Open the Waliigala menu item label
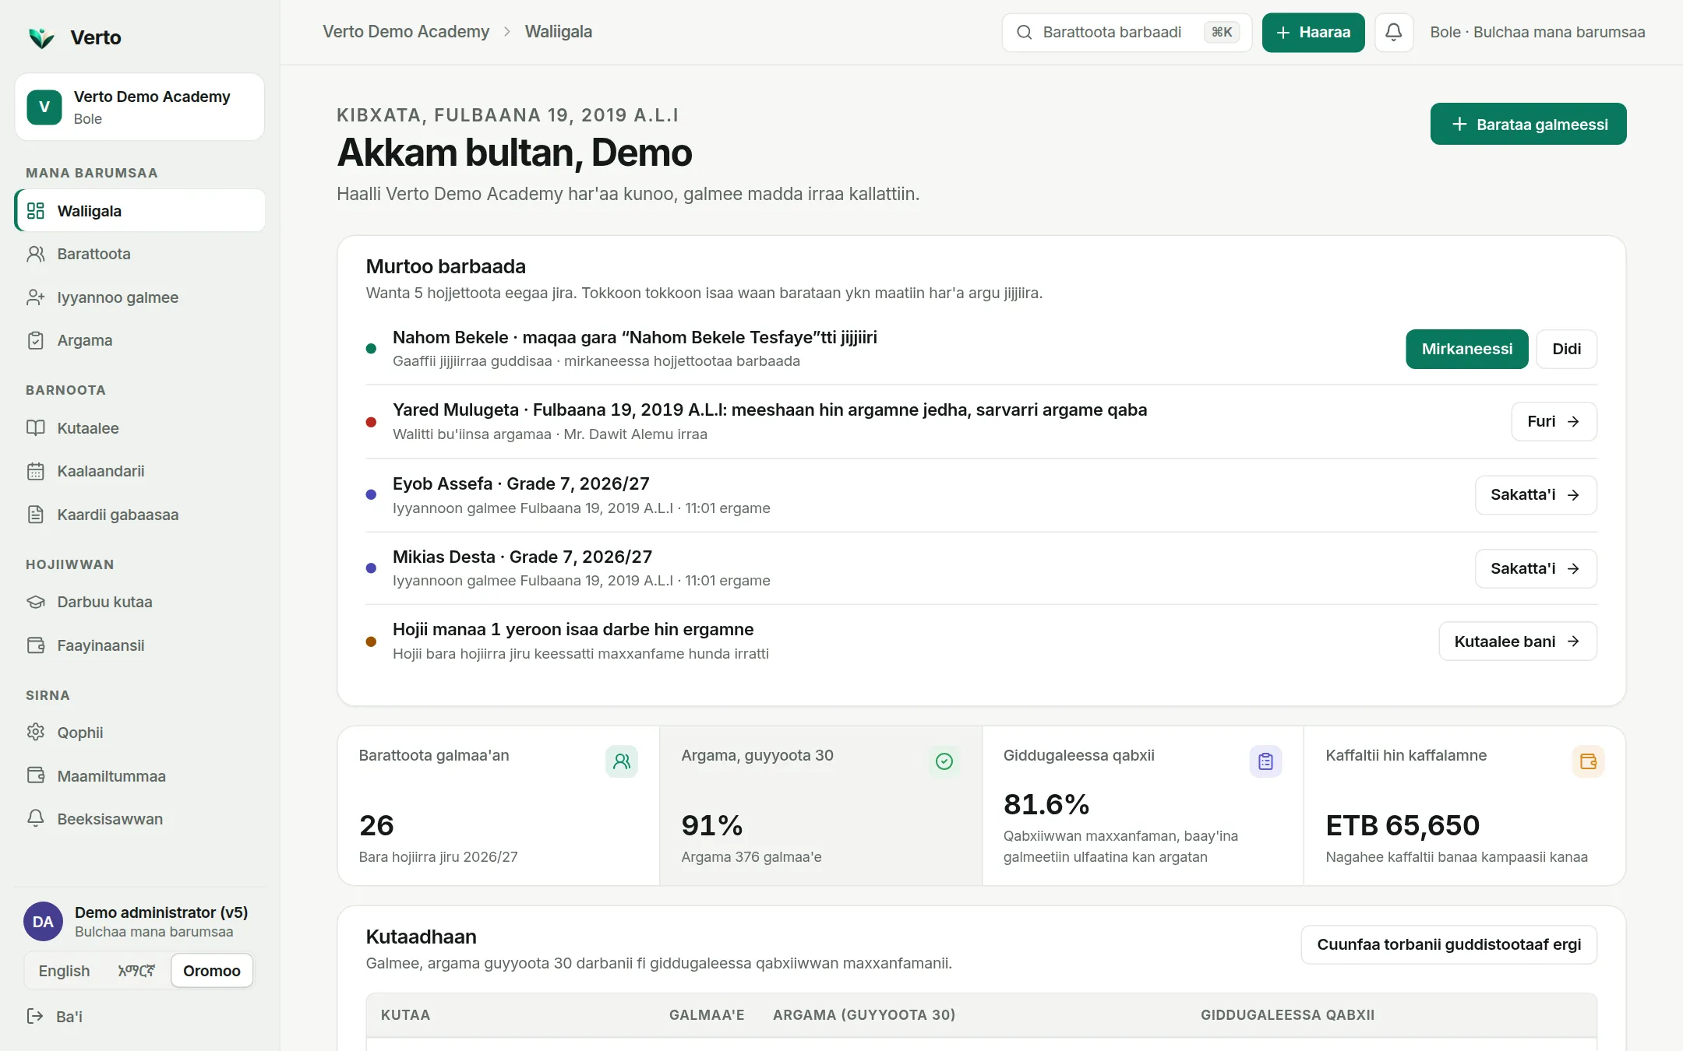The width and height of the screenshot is (1683, 1051). (90, 211)
